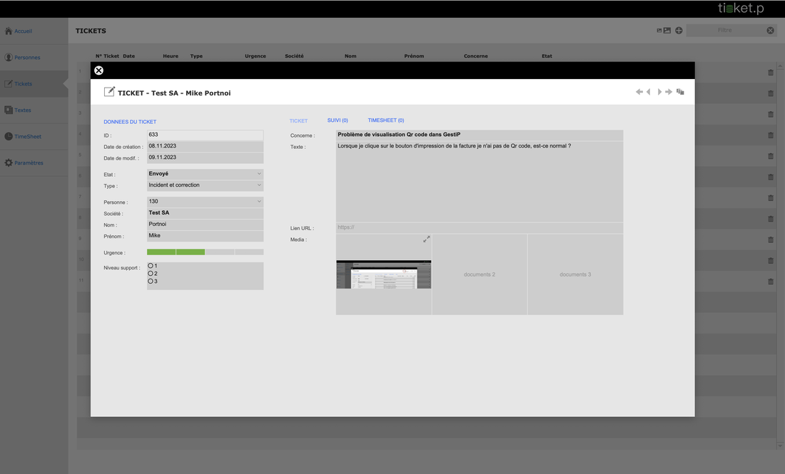Viewport: 785px width, 474px height.
Task: Jump to the last ticket with right arrow
Action: pos(669,92)
